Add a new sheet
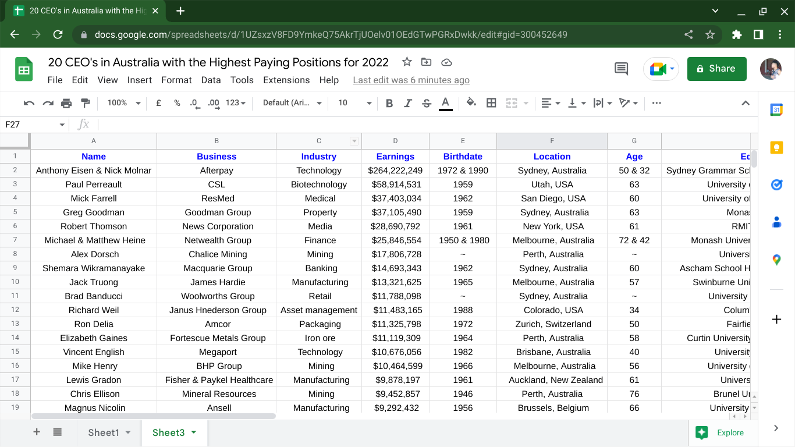This screenshot has width=795, height=447. pos(37,432)
